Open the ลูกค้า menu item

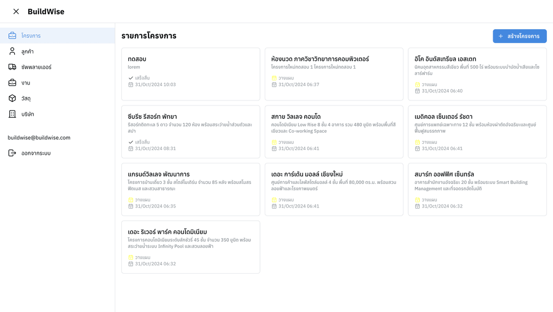[57, 52]
